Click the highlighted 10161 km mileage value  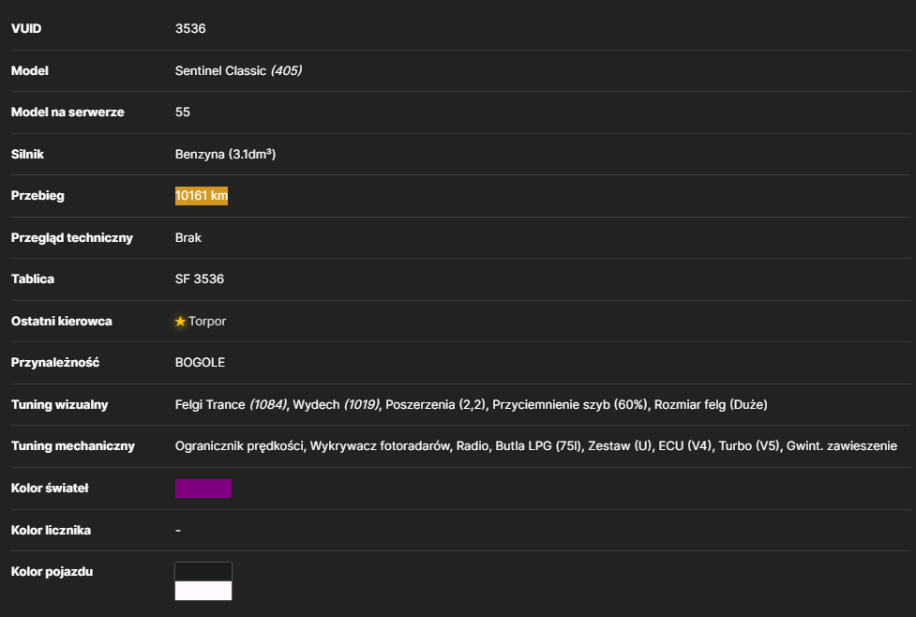pyautogui.click(x=202, y=196)
